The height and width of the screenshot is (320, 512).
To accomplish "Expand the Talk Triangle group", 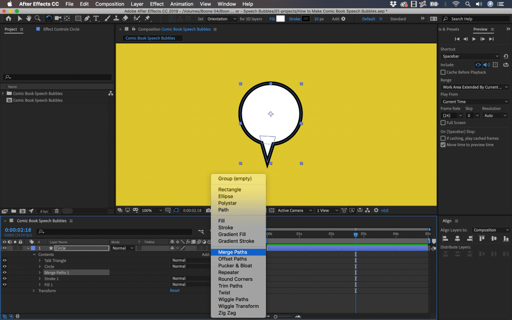I will 40,260.
